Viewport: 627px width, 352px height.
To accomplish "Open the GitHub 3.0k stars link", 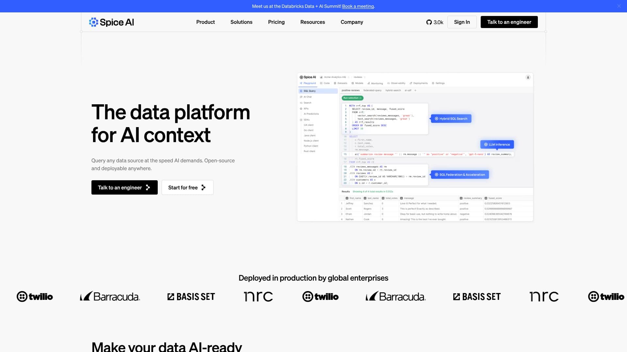I will [435, 22].
